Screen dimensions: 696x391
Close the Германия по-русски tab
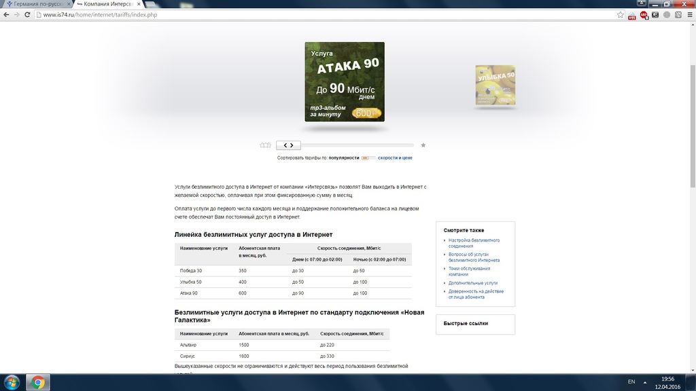[69, 4]
